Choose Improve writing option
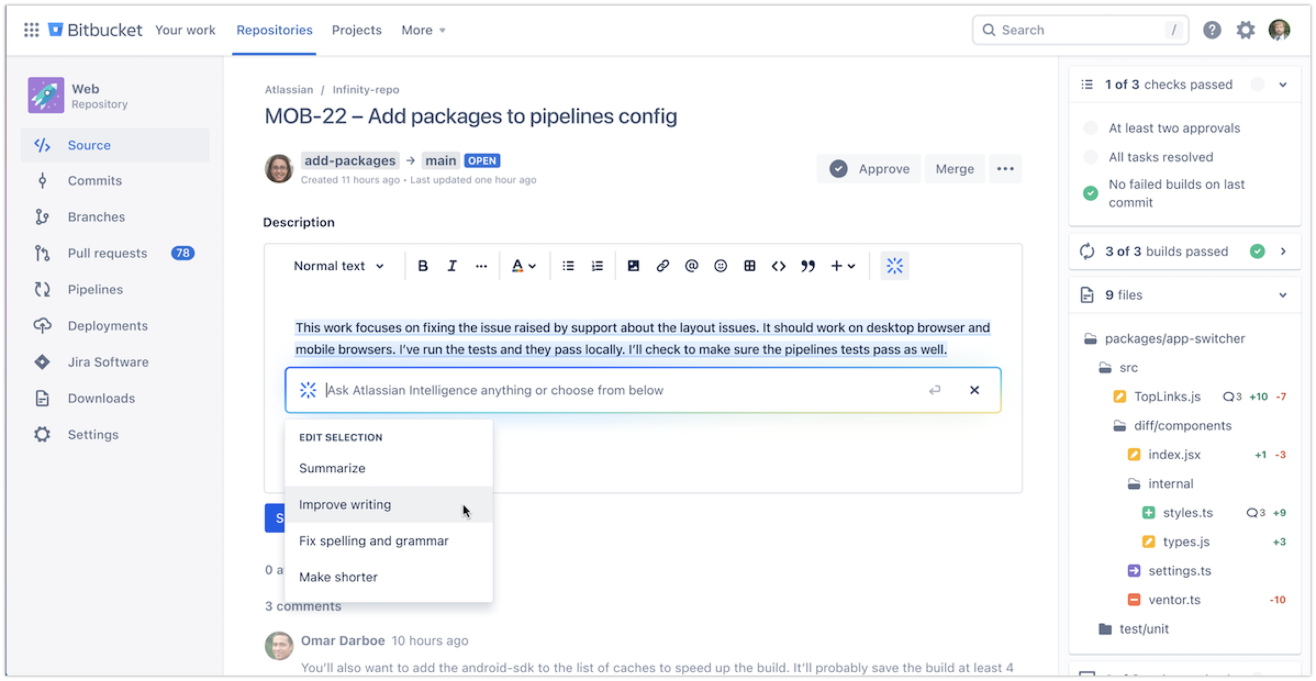 (389, 504)
